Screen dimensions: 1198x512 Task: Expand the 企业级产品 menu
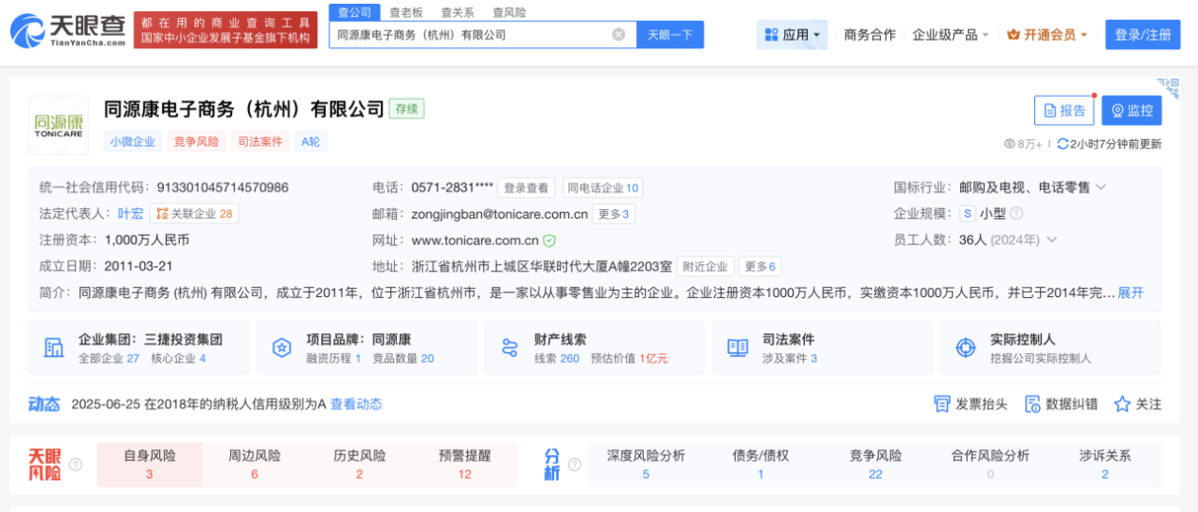[950, 35]
